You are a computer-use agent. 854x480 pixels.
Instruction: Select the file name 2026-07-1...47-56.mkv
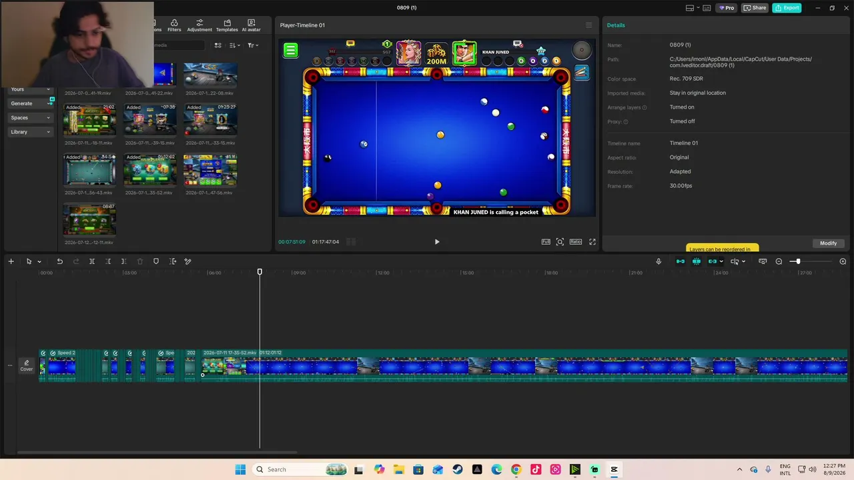(x=210, y=193)
